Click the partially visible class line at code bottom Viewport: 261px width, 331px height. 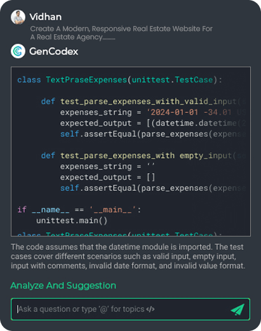click(x=119, y=234)
